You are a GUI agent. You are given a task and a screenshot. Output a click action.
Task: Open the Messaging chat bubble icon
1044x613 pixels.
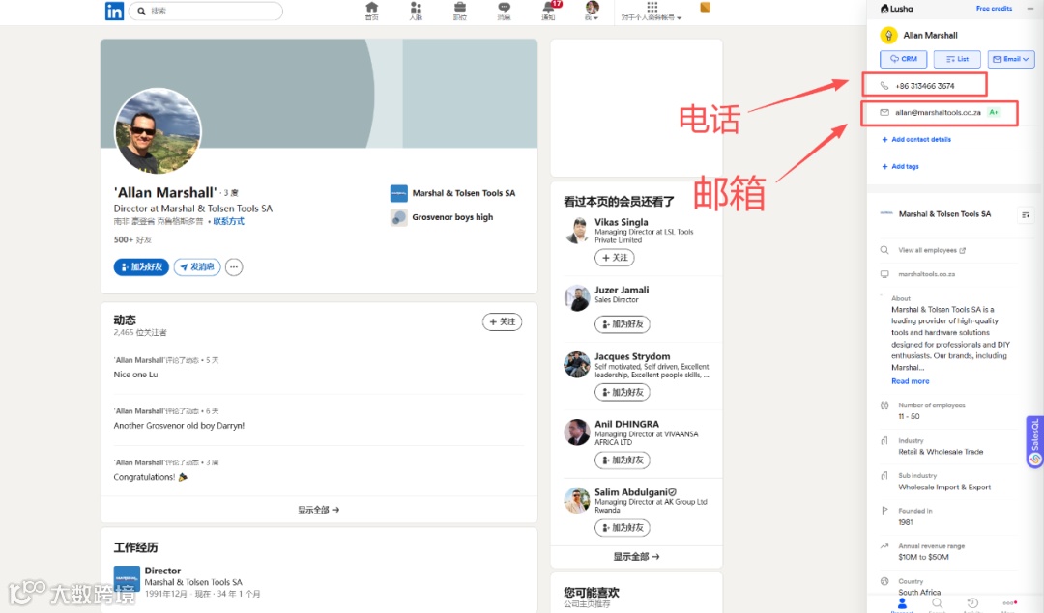[x=504, y=11]
